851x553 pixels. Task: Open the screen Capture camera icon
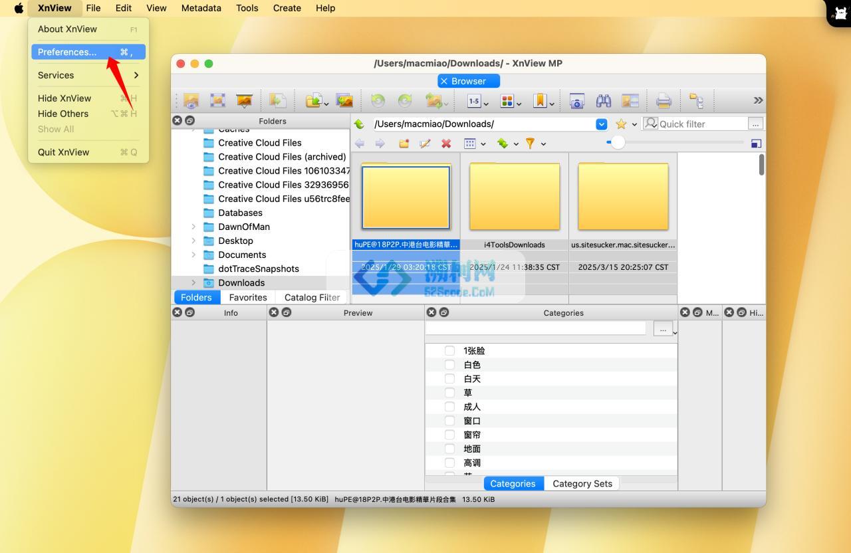click(x=577, y=101)
